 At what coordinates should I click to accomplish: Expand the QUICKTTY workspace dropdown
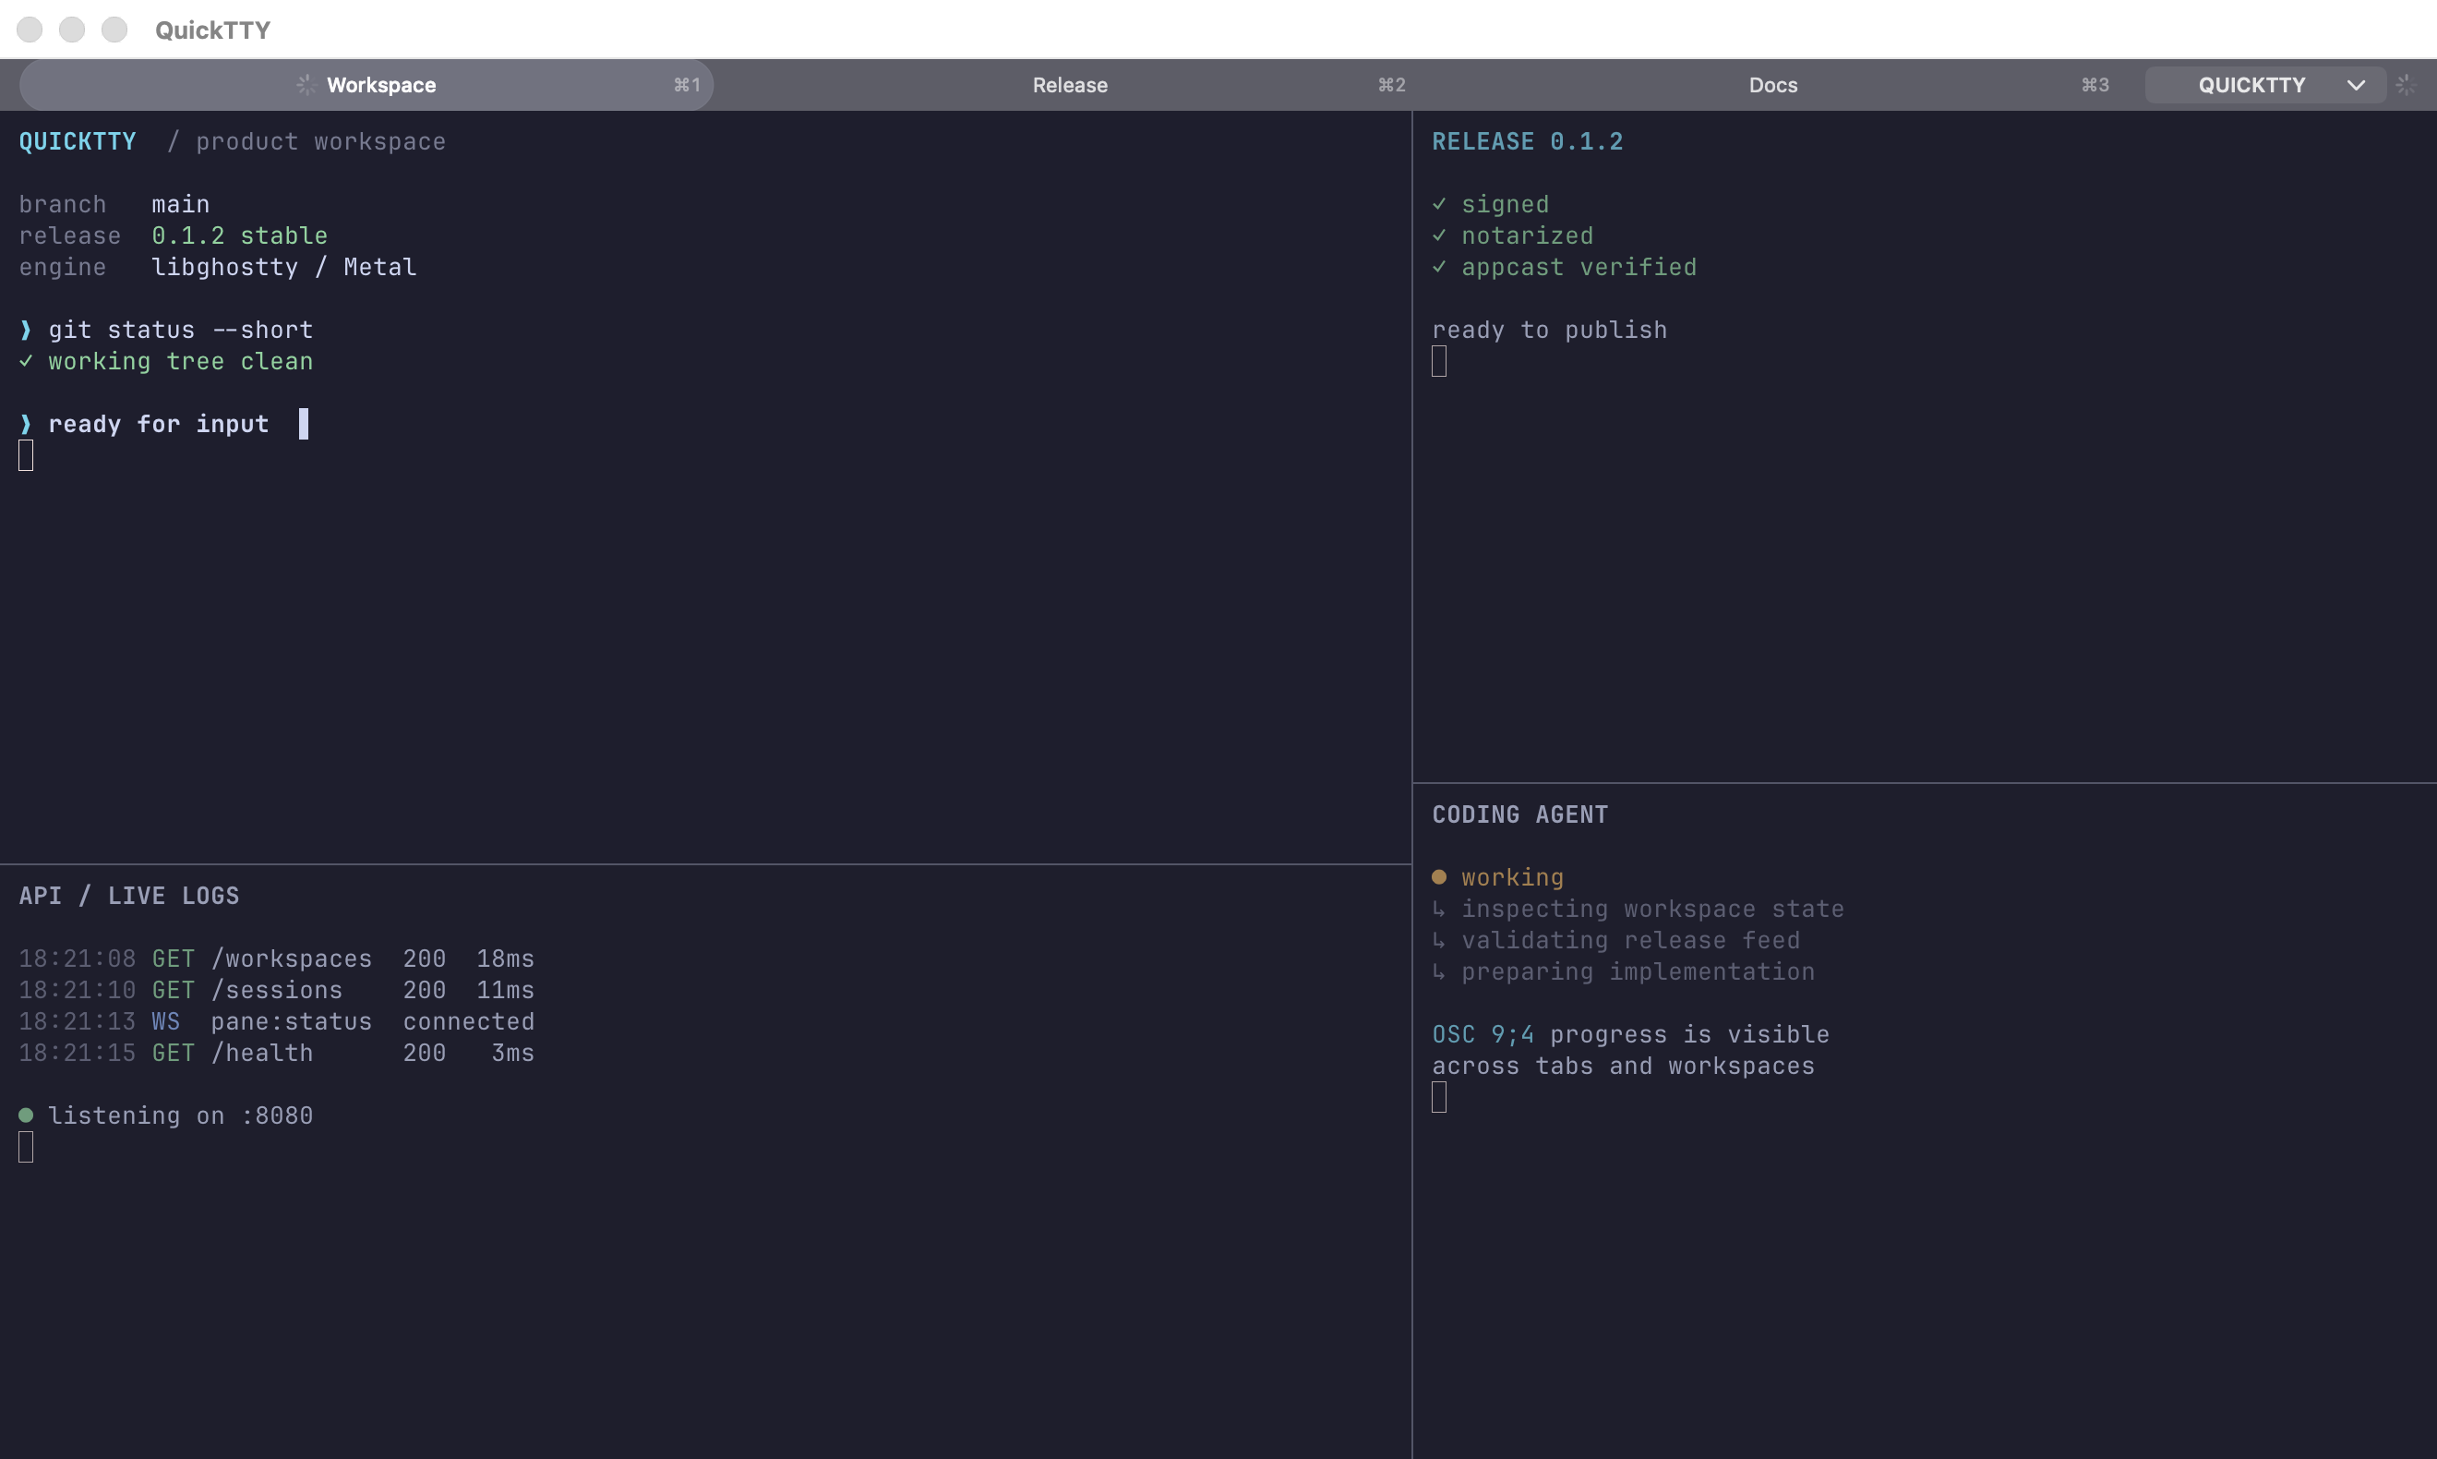click(x=2265, y=85)
